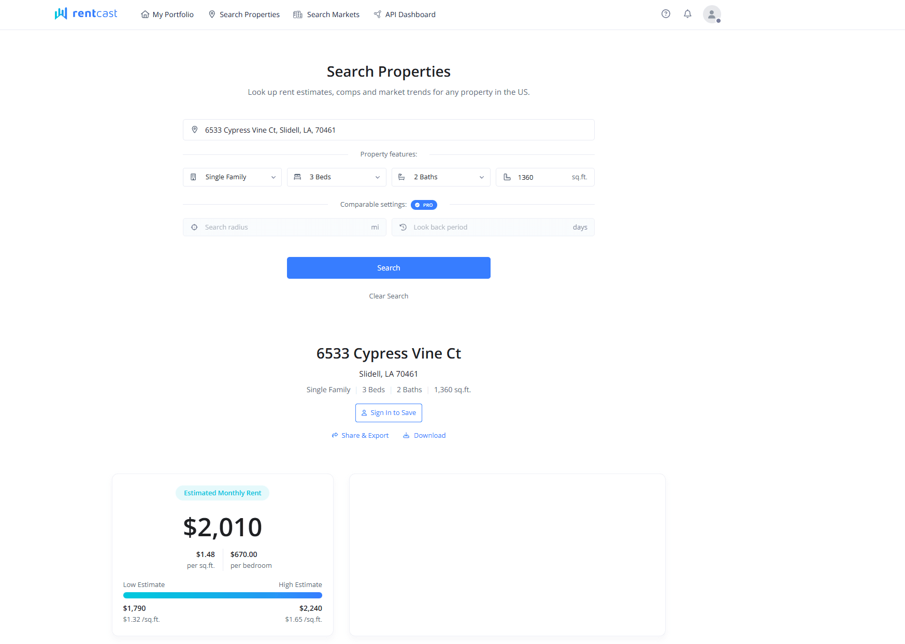905x644 pixels.
Task: Click the Share & Export arrow icon
Action: point(335,436)
